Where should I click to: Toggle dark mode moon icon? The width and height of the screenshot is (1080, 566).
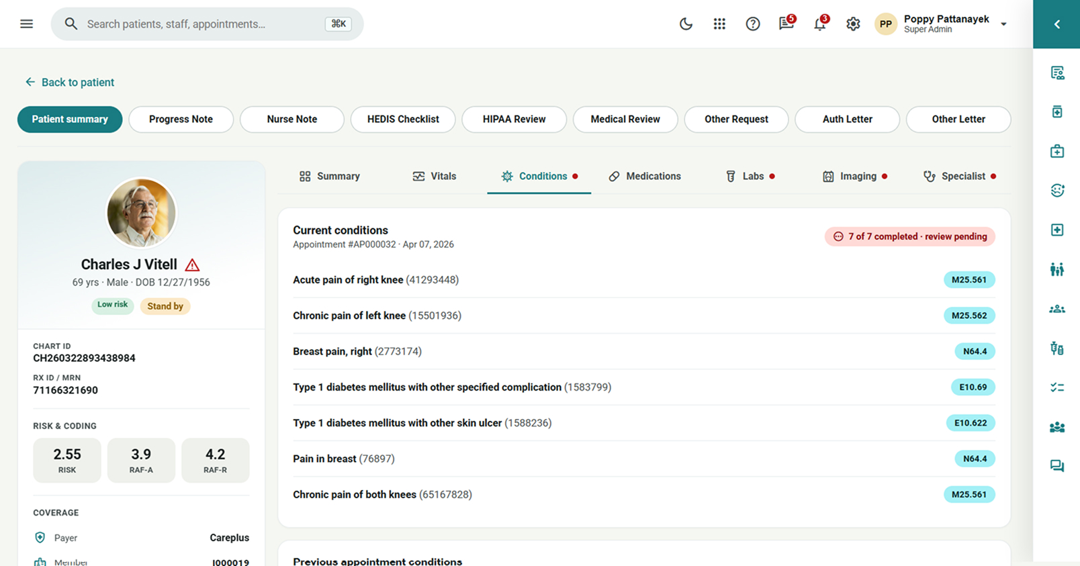pos(686,24)
